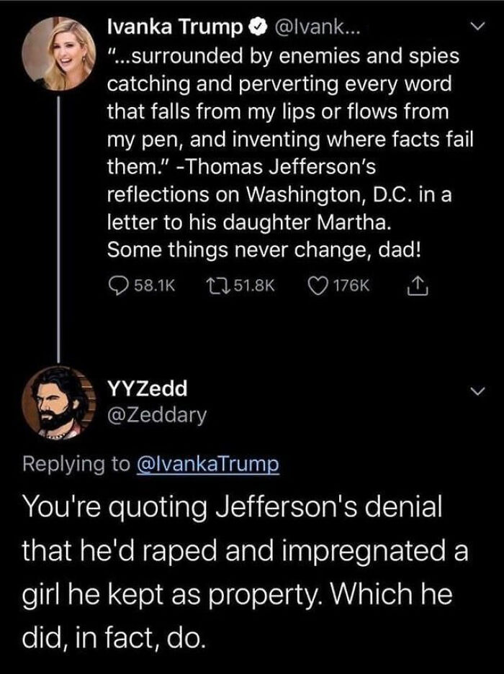Open YYZedd's reply text

point(238,568)
